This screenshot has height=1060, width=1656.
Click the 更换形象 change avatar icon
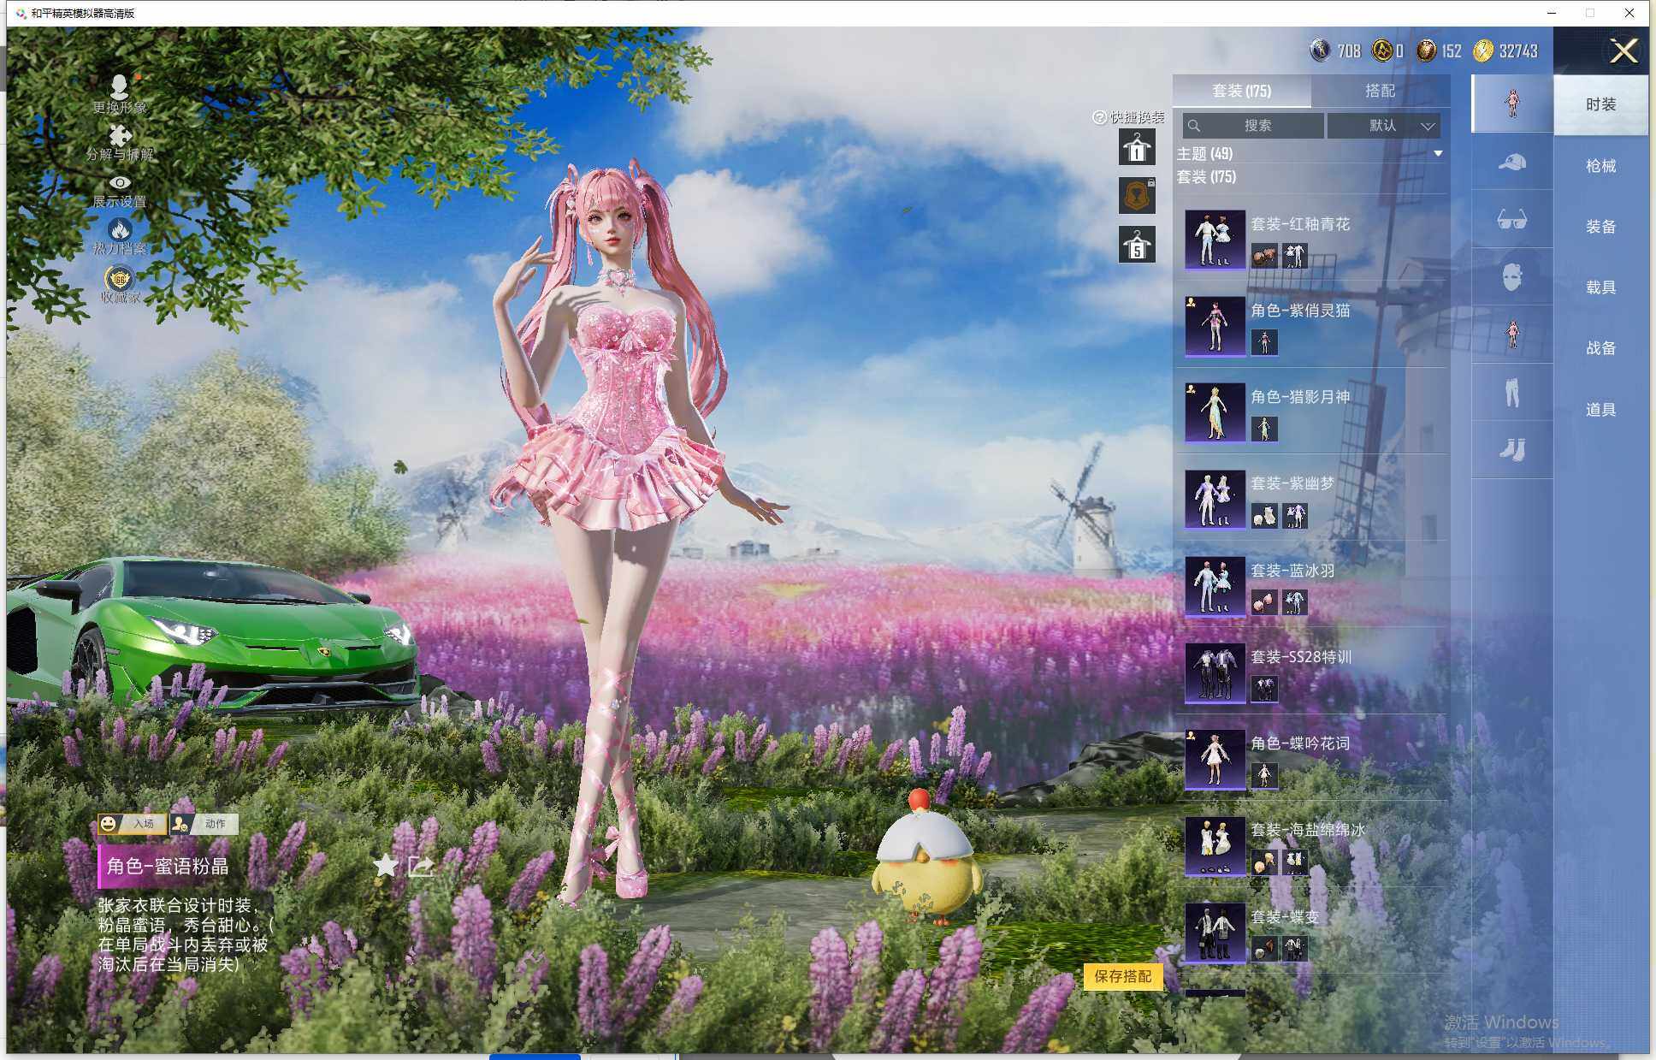120,86
